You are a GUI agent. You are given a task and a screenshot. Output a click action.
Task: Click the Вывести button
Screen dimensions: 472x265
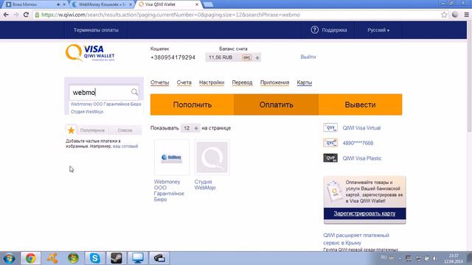360,105
